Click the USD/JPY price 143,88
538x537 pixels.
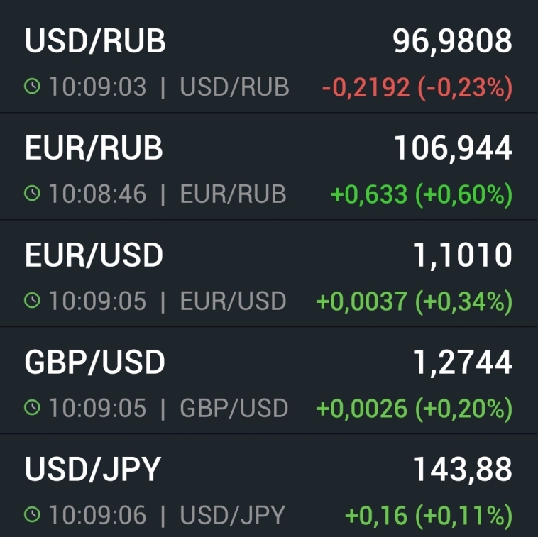coord(462,470)
